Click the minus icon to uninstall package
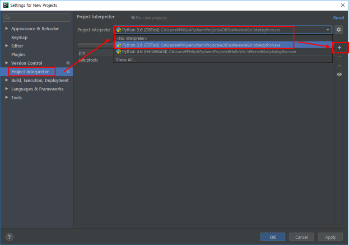Screen dimensions: 349x245 (339, 57)
